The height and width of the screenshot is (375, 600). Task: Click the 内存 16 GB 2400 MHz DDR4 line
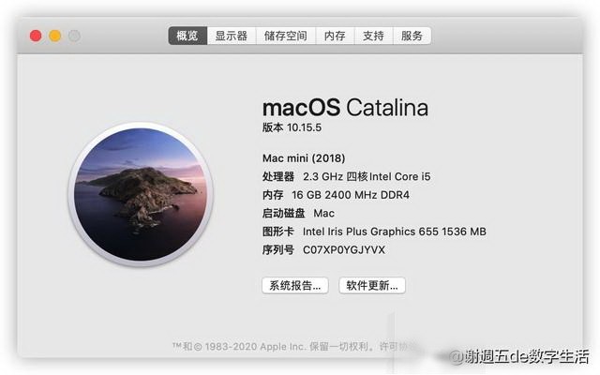click(x=336, y=195)
